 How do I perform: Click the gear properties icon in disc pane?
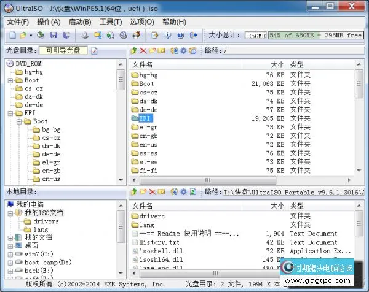(183, 50)
